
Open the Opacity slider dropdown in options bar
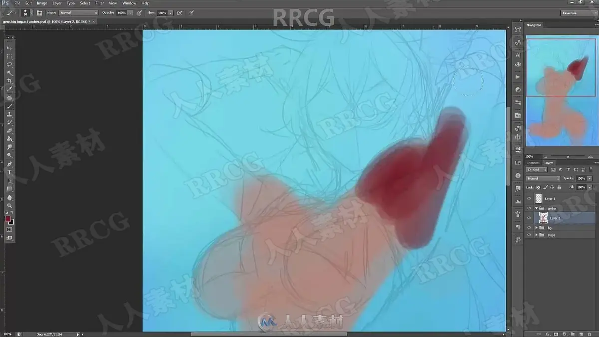[130, 13]
